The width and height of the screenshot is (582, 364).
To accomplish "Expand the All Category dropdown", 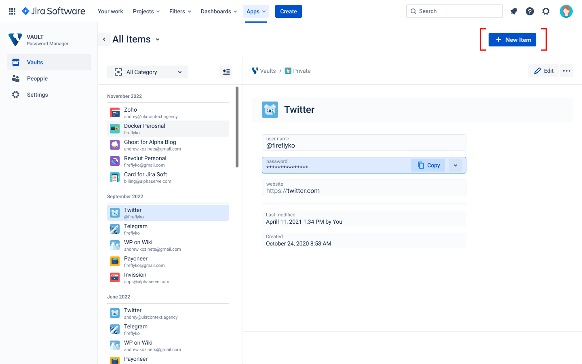I will 148,72.
